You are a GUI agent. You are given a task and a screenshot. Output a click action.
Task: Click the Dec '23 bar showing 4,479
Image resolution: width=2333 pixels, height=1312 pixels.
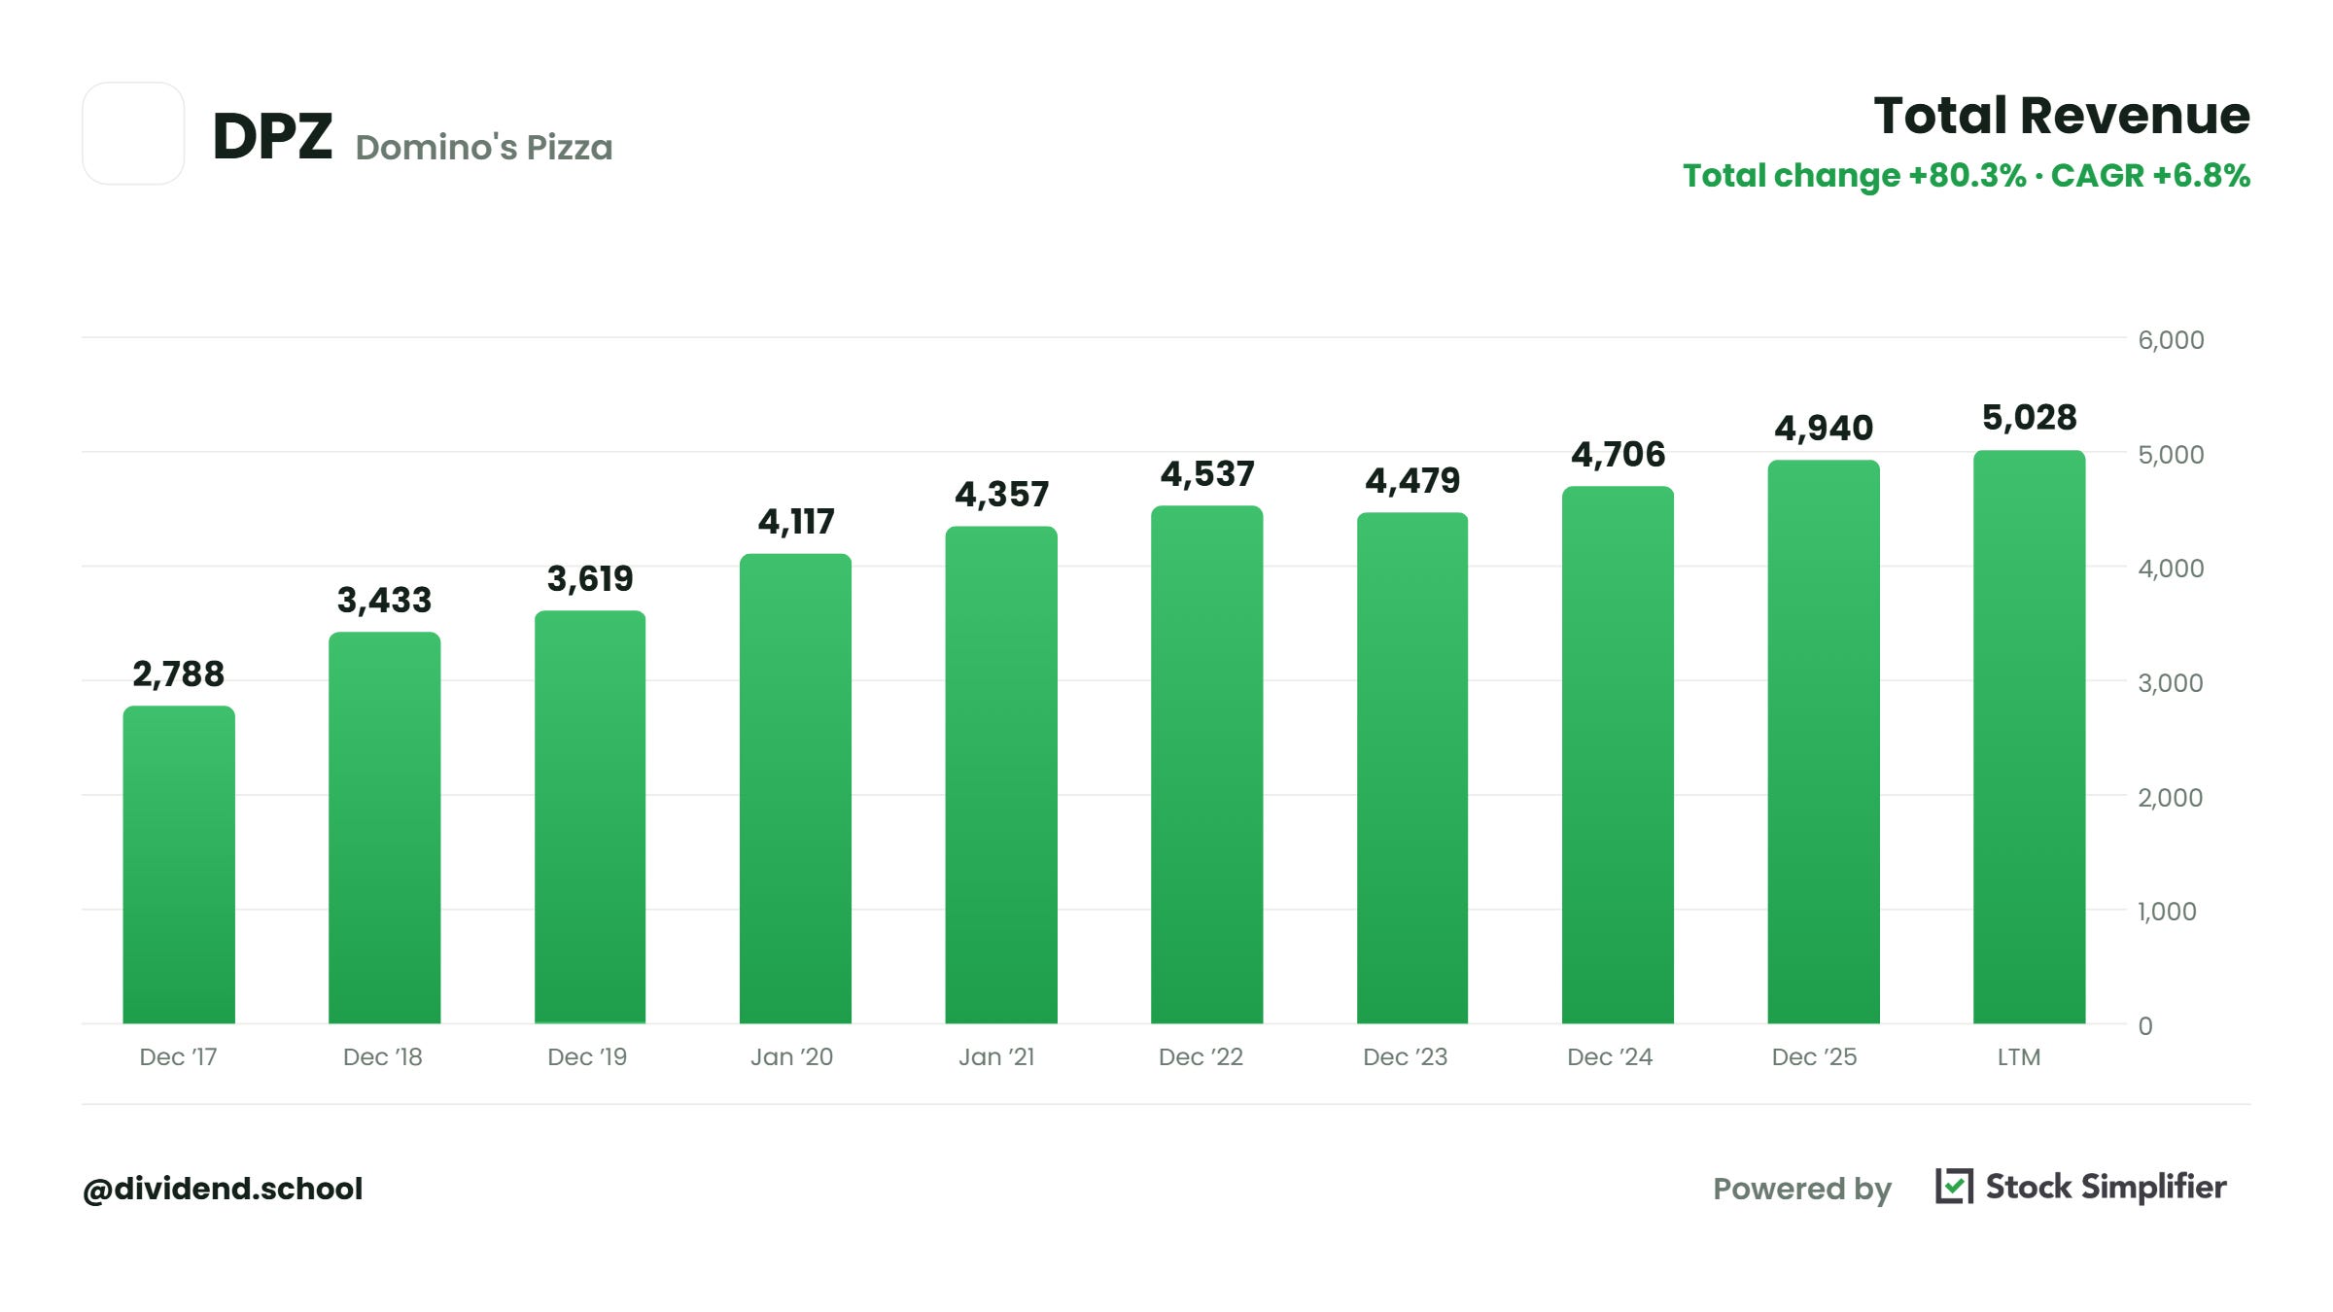pyautogui.click(x=1412, y=769)
